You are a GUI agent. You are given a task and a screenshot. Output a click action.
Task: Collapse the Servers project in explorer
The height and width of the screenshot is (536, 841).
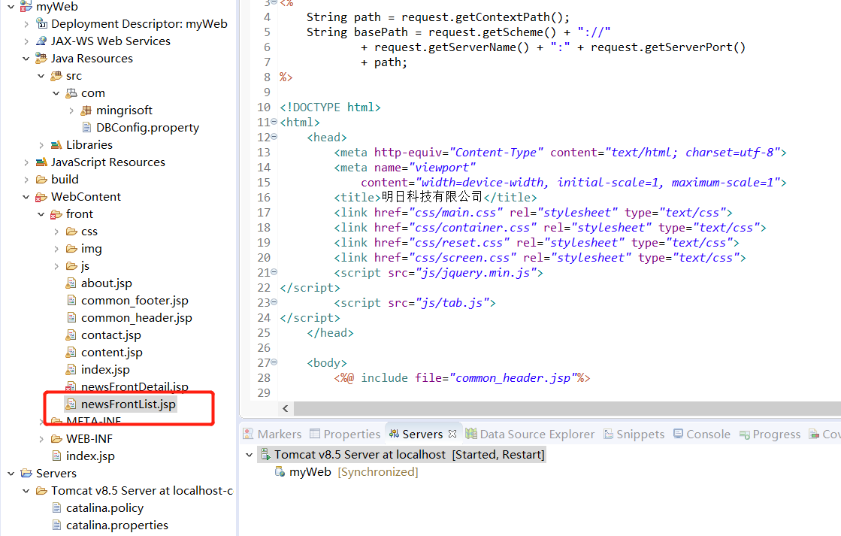pos(11,473)
